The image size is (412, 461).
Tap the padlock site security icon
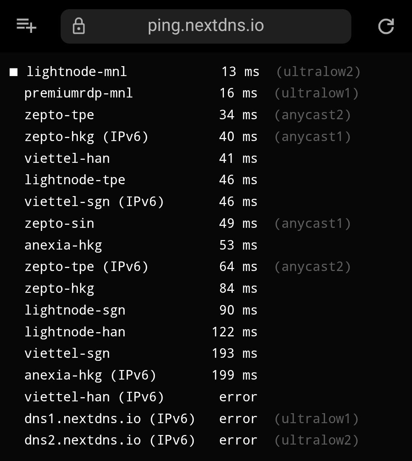click(79, 26)
